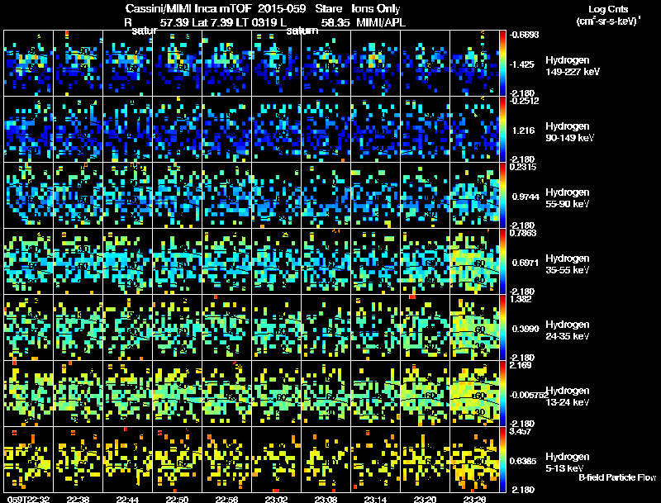Select the Hydrogen 5-13 keV row label

tap(568, 463)
